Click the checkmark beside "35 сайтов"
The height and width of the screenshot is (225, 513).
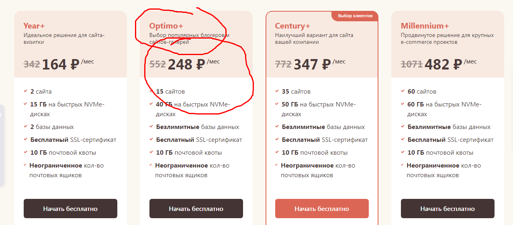277,91
